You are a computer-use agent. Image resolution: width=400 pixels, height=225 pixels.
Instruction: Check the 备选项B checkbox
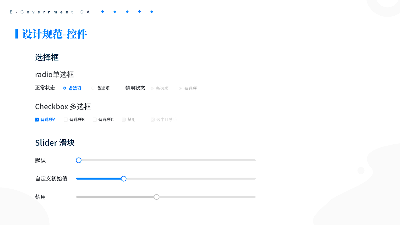[66, 119]
